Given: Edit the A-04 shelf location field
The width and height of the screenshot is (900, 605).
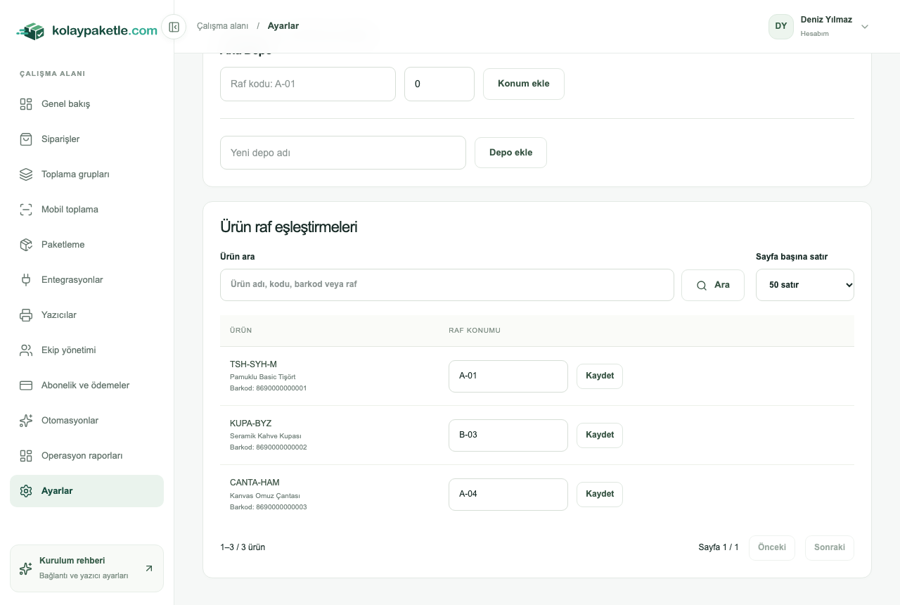Looking at the screenshot, I should [x=508, y=494].
